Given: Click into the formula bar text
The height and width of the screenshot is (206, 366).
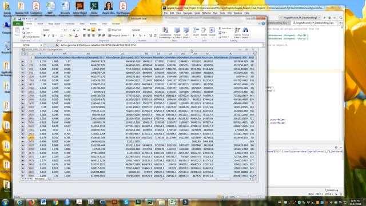Looking at the screenshot, I should (x=161, y=45).
